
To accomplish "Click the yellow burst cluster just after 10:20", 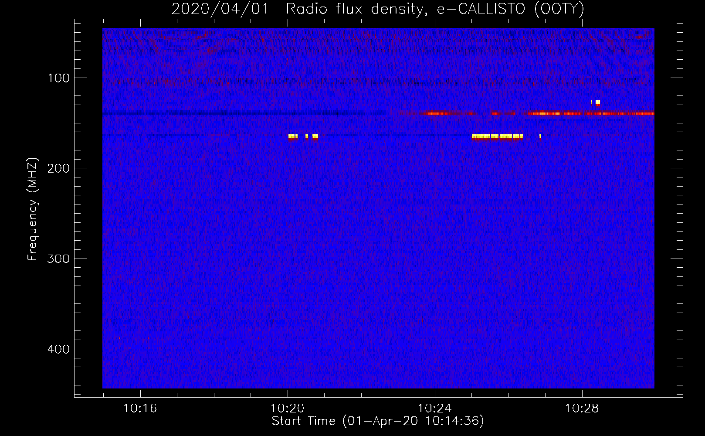I will pos(303,137).
